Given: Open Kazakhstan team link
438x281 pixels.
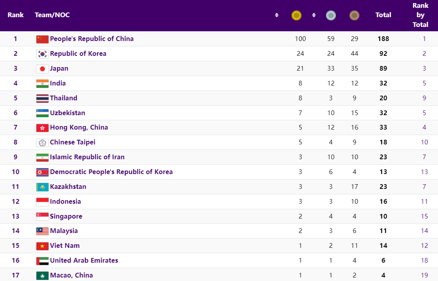Looking at the screenshot, I should 68,187.
